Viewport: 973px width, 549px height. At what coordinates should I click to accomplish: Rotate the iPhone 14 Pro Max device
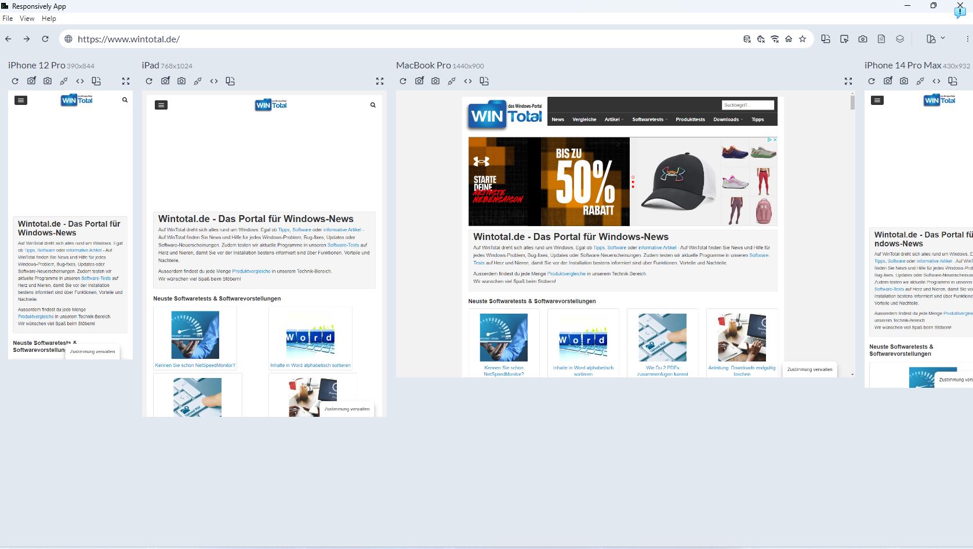click(x=953, y=81)
